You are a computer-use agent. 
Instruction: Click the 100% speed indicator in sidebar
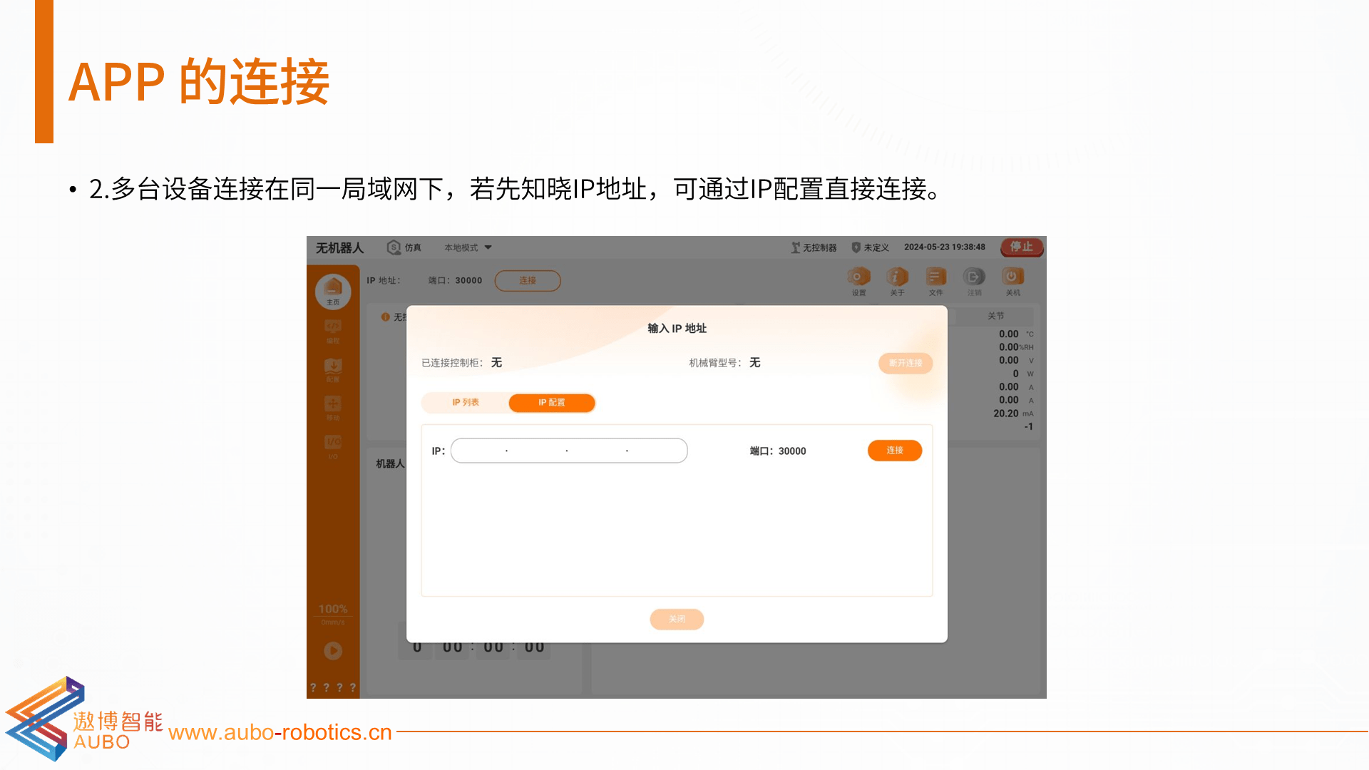[x=333, y=609]
